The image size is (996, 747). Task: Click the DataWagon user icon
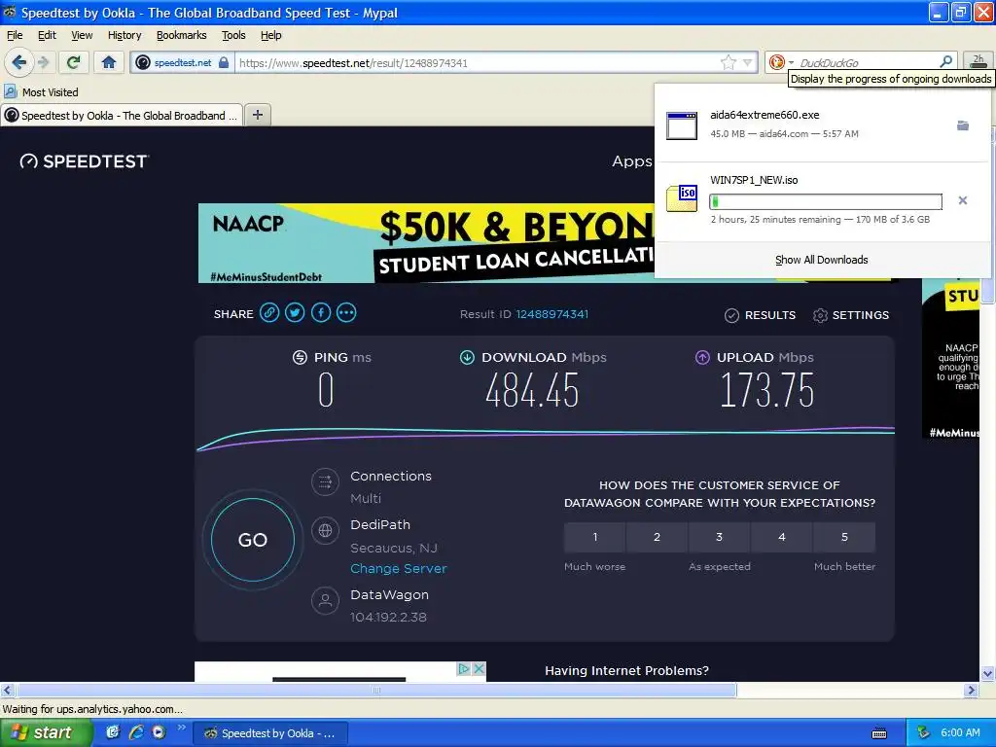[x=325, y=600]
